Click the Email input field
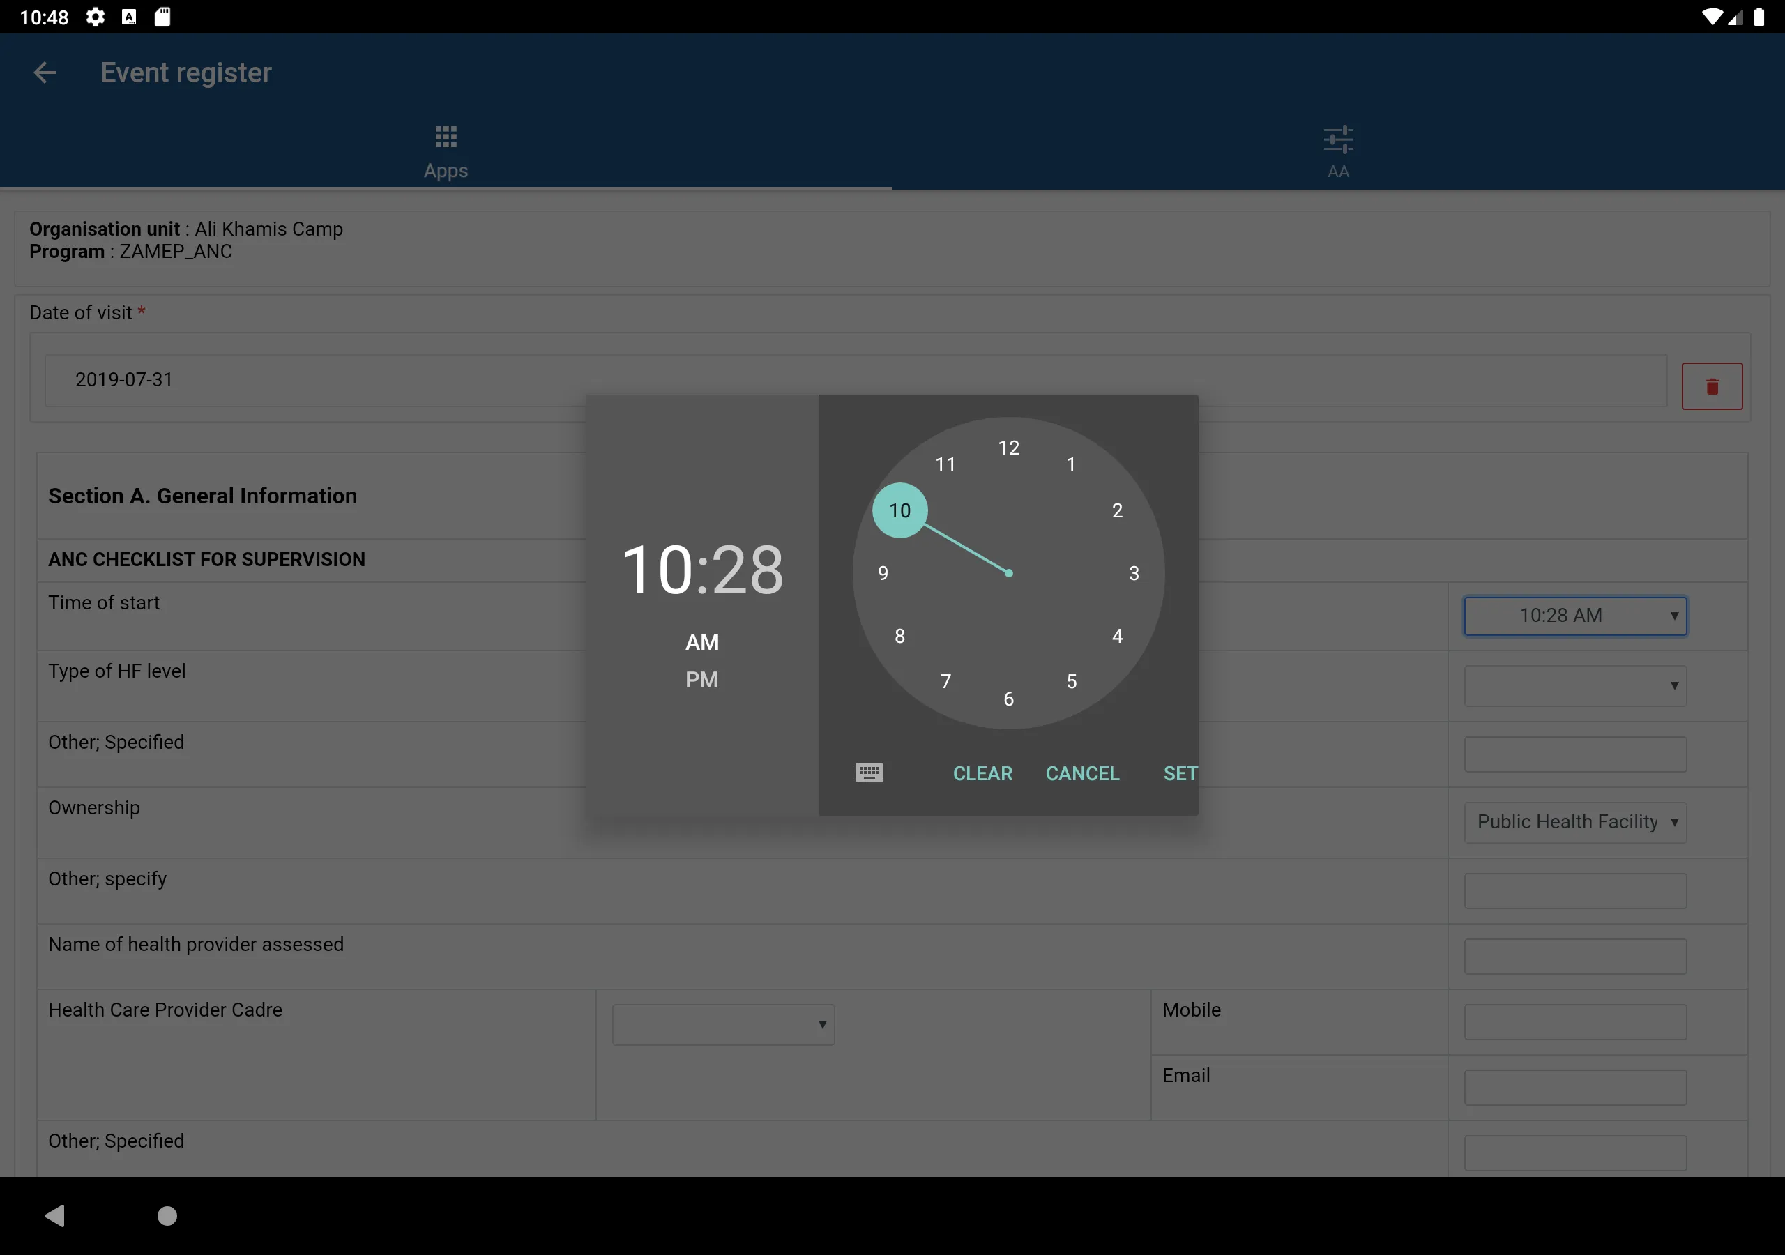This screenshot has height=1255, width=1785. click(x=1575, y=1087)
